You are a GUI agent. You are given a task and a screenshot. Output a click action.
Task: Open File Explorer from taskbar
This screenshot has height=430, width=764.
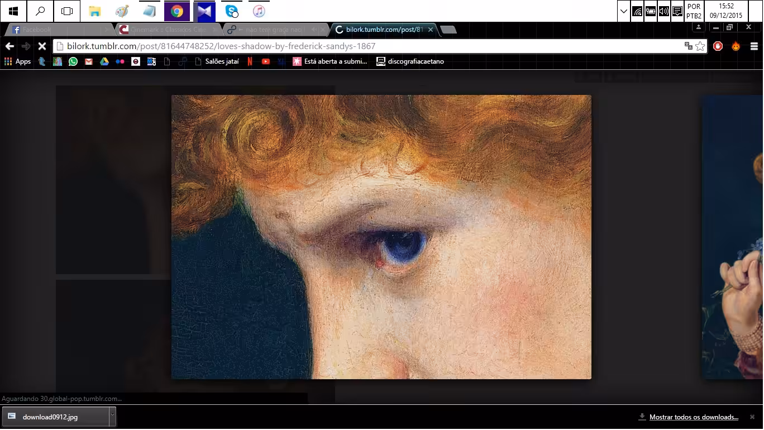(95, 11)
